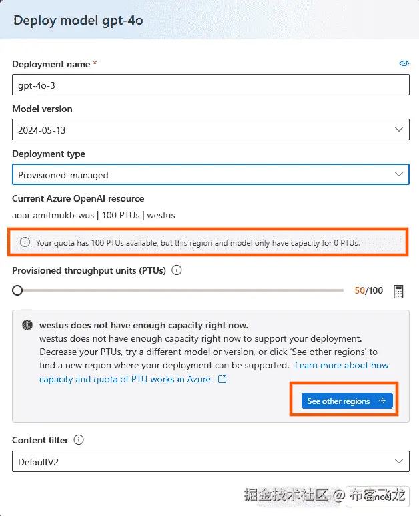The height and width of the screenshot is (516, 419).
Task: Expand the Deployment type dropdown
Action: pos(210,174)
